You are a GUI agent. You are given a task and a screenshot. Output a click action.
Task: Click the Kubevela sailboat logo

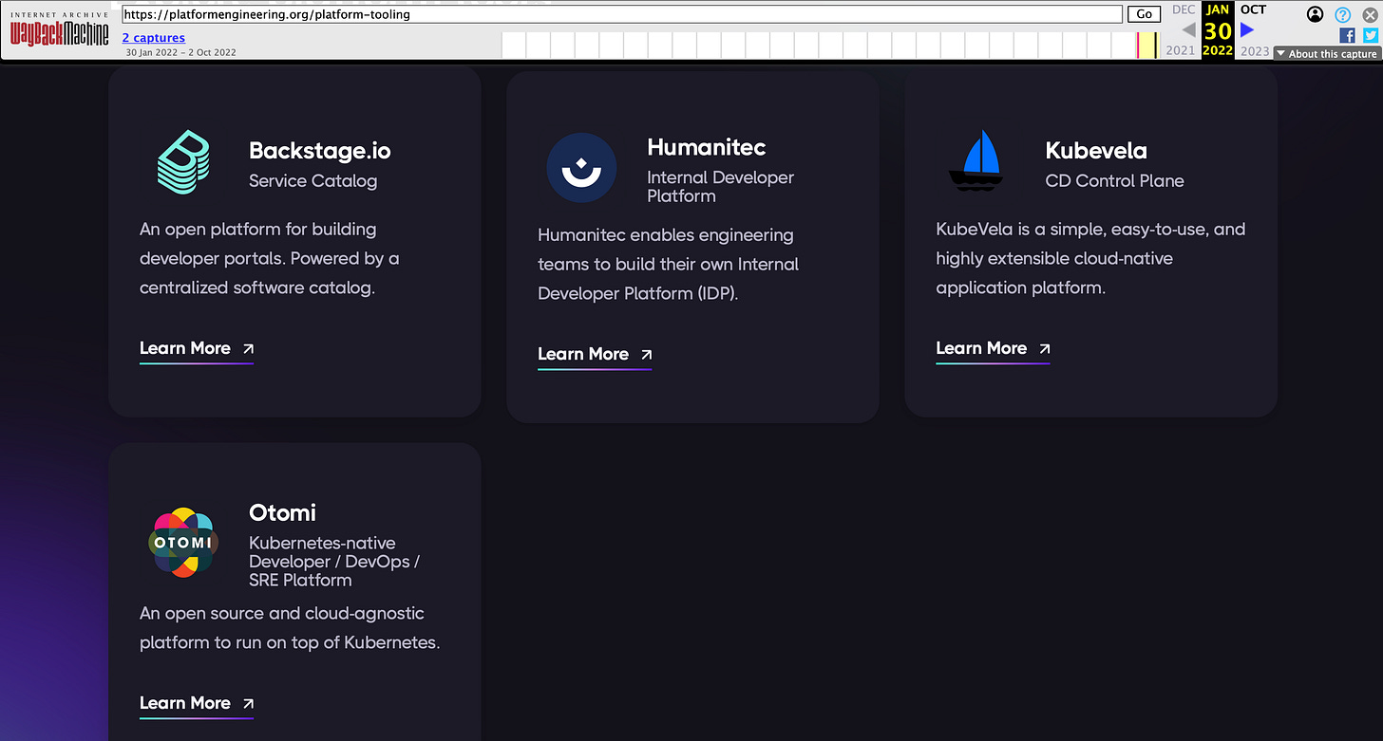976,161
